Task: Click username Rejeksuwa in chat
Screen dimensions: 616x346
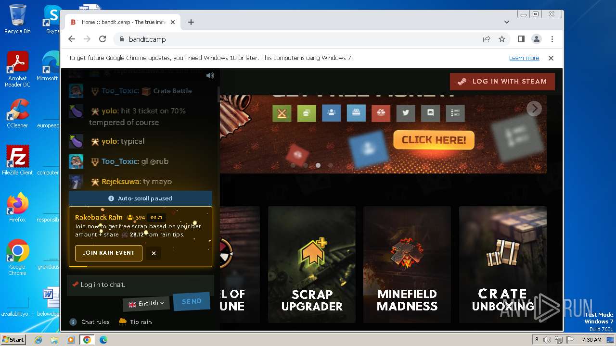Action: (x=121, y=182)
